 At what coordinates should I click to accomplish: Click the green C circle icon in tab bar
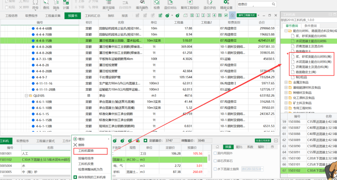(x=168, y=16)
